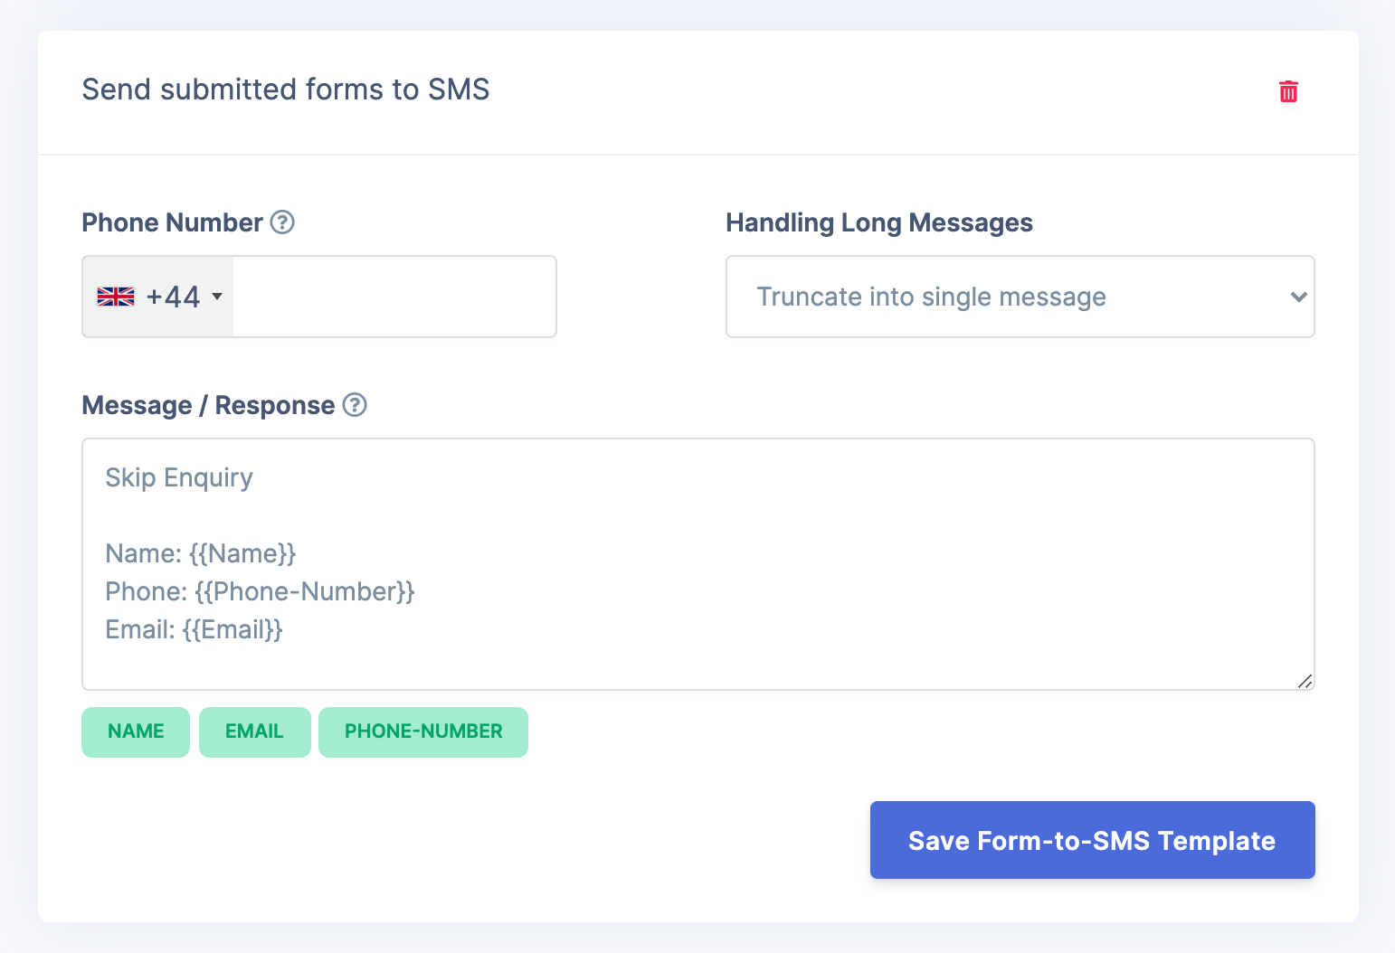Open the Message / Response help icon
Screen dimensions: 1395x953
[356, 405]
